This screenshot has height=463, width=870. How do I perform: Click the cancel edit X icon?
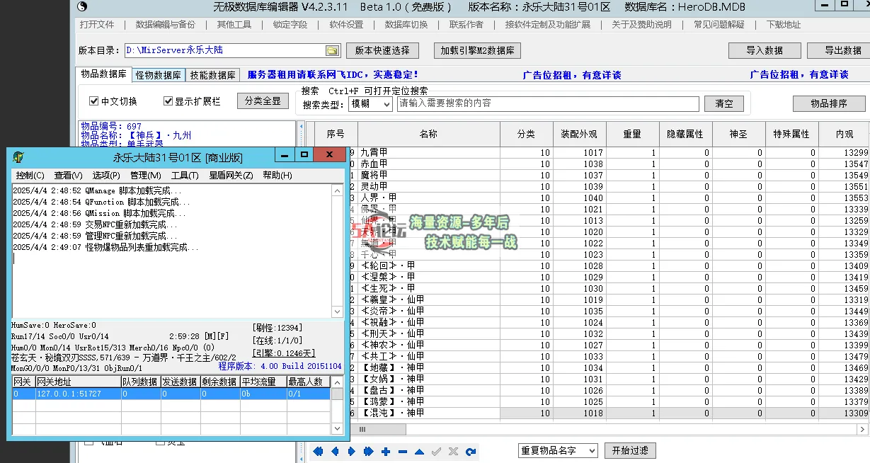[454, 451]
